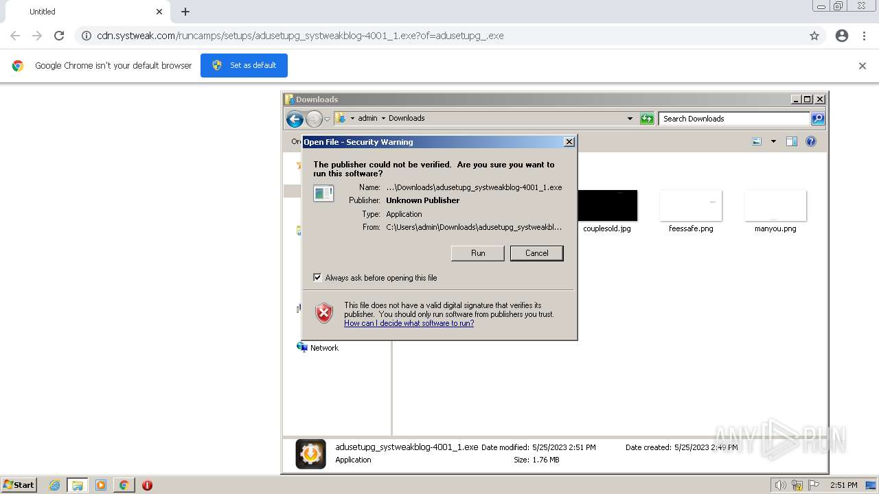Click the 2:51 PM taskbar clock

pyautogui.click(x=843, y=485)
